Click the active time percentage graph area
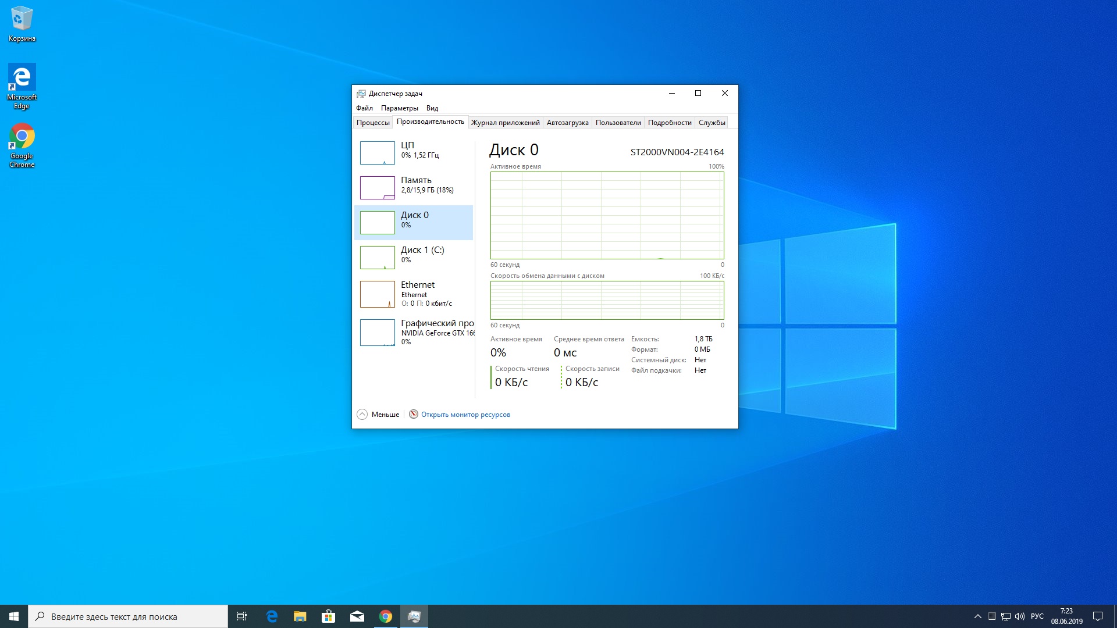 (x=607, y=216)
